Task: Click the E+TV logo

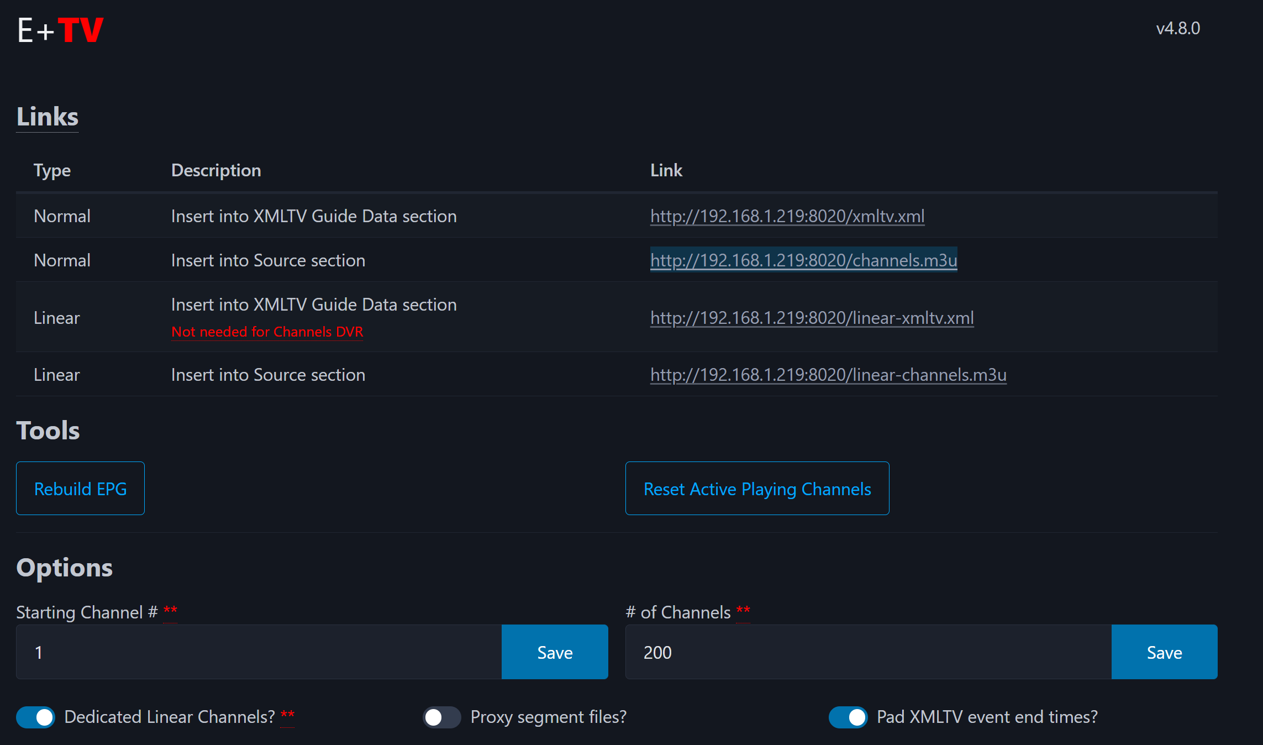Action: [x=60, y=29]
